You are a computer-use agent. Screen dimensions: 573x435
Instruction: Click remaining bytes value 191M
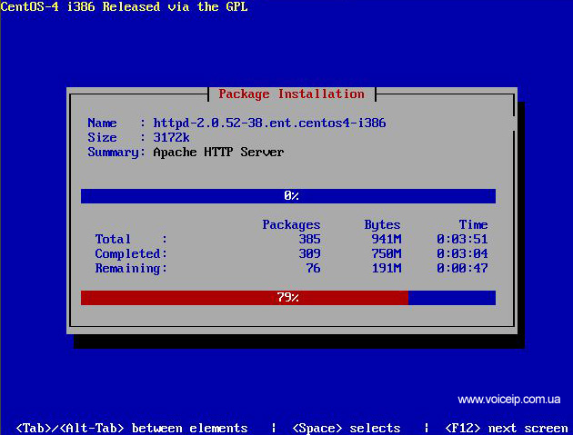(387, 268)
